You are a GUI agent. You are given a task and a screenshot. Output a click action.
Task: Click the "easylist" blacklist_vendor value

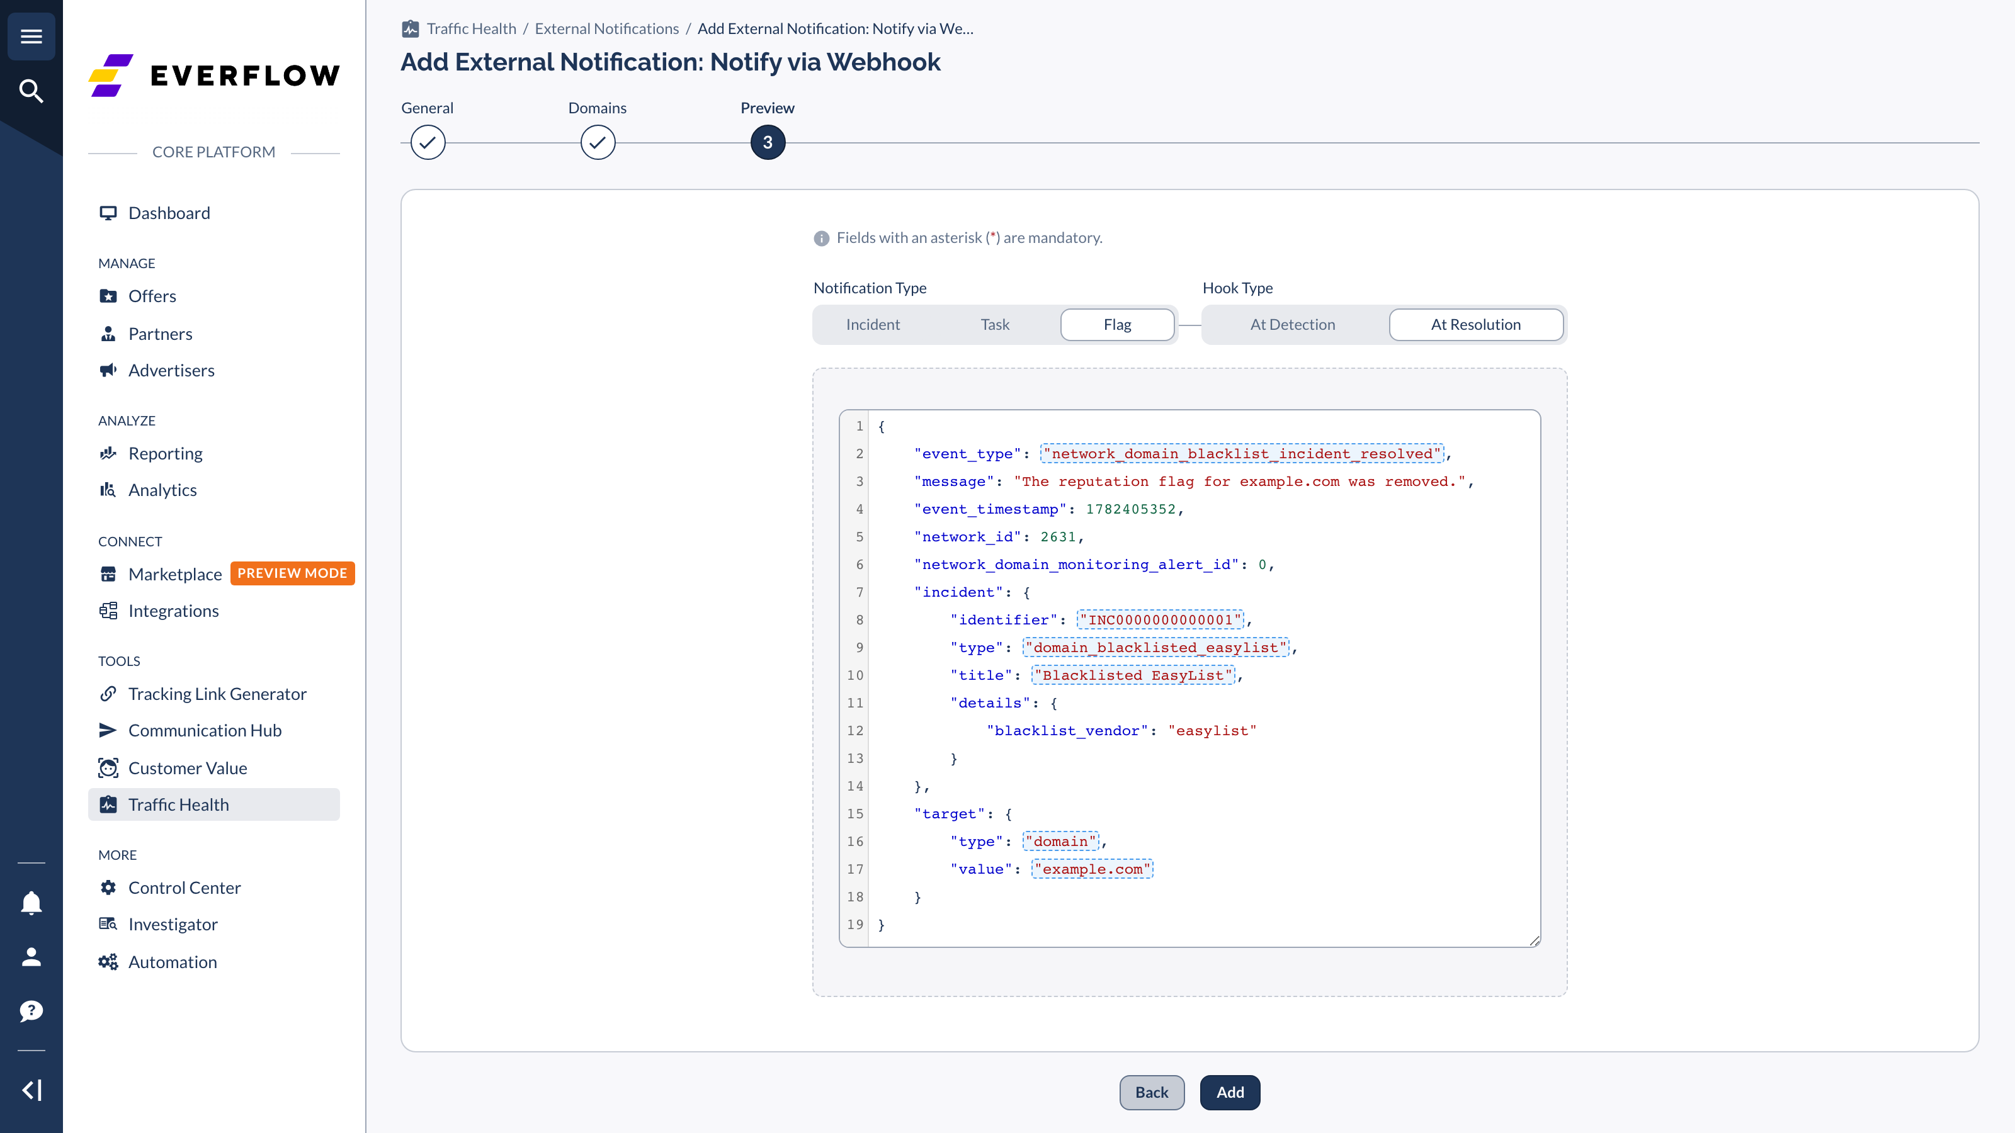click(x=1212, y=730)
